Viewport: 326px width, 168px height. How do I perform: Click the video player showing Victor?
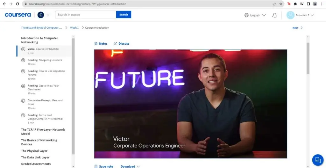tap(190, 104)
